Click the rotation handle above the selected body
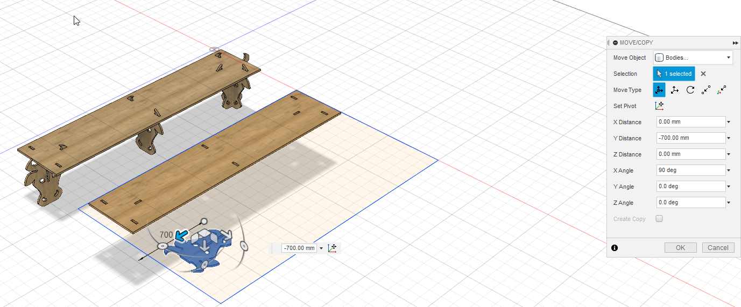Image resolution: width=741 pixels, height=307 pixels. click(204, 222)
